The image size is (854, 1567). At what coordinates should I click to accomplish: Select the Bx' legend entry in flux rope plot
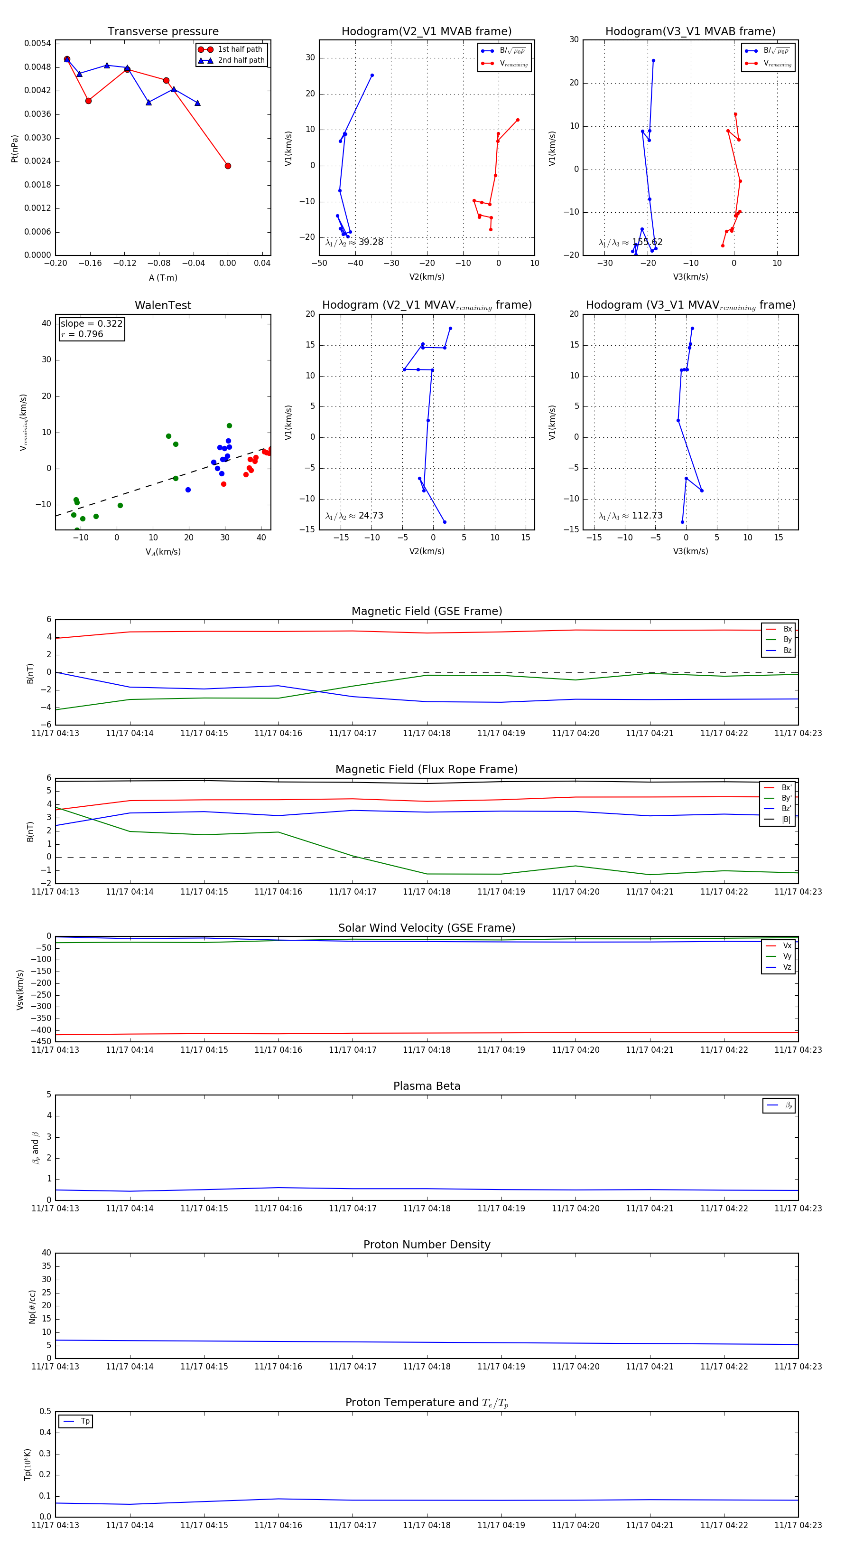[x=778, y=787]
